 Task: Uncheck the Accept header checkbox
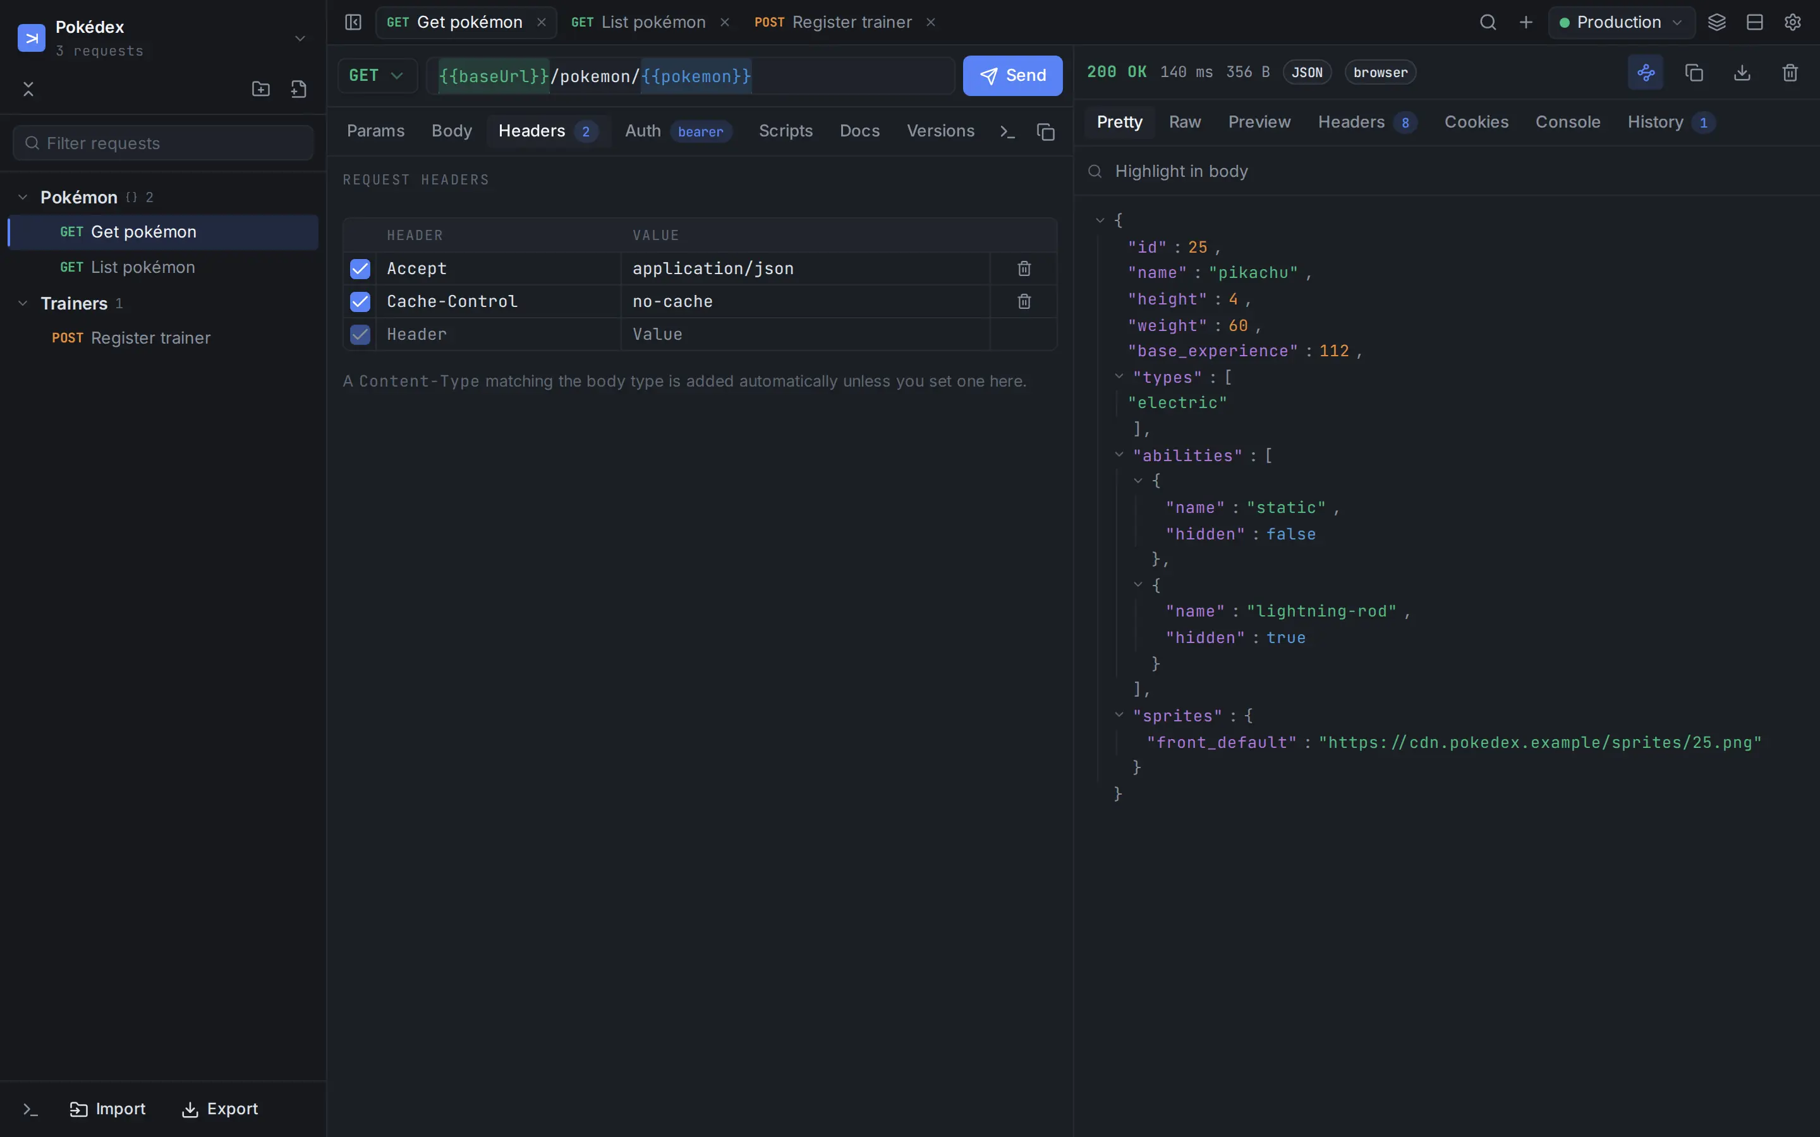360,268
